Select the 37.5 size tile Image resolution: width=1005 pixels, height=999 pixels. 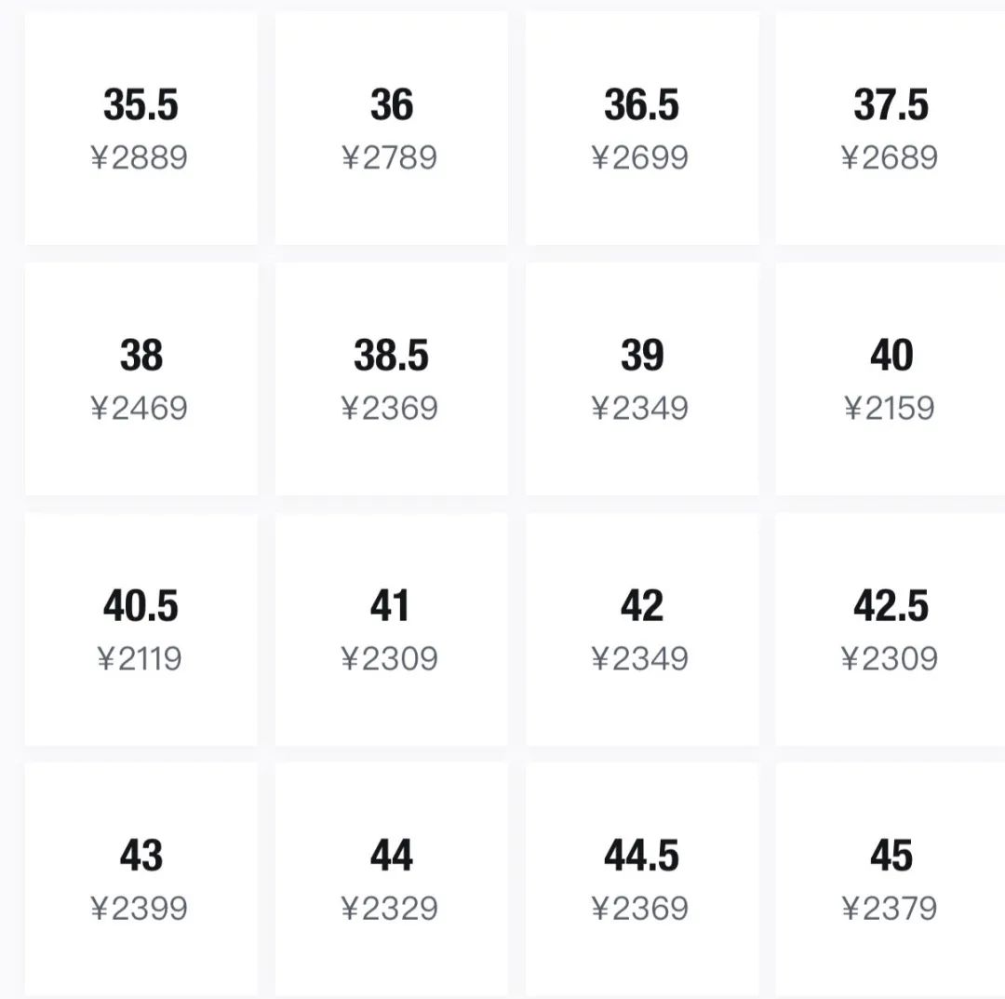[x=891, y=128]
